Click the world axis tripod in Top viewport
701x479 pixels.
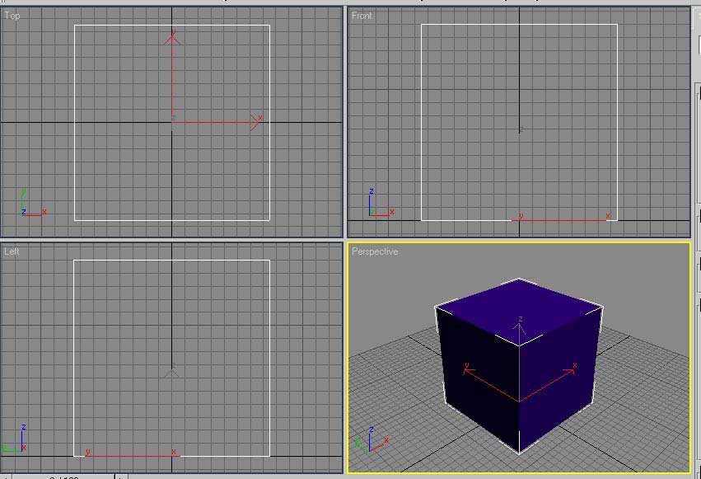29,205
